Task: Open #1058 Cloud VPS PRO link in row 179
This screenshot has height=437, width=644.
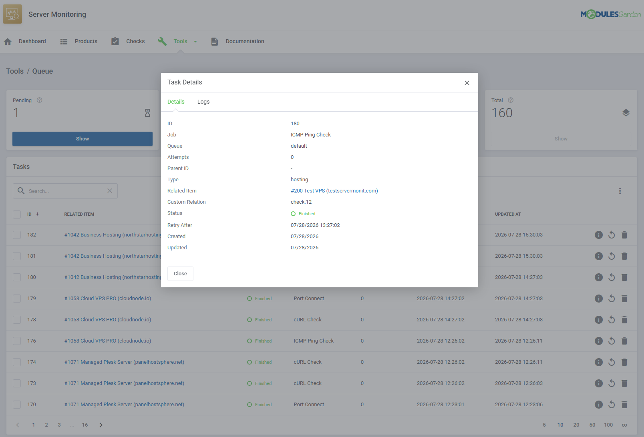Action: coord(108,299)
